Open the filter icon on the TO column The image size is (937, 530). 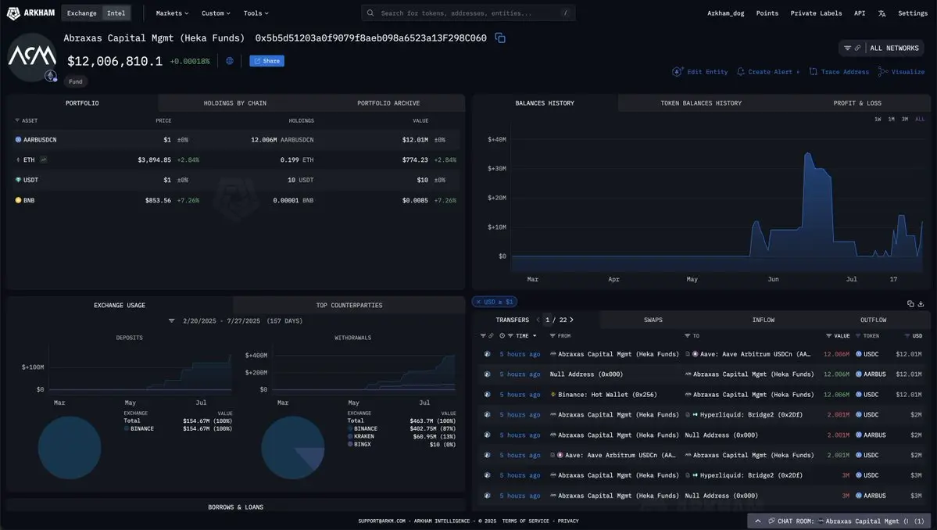pos(687,336)
